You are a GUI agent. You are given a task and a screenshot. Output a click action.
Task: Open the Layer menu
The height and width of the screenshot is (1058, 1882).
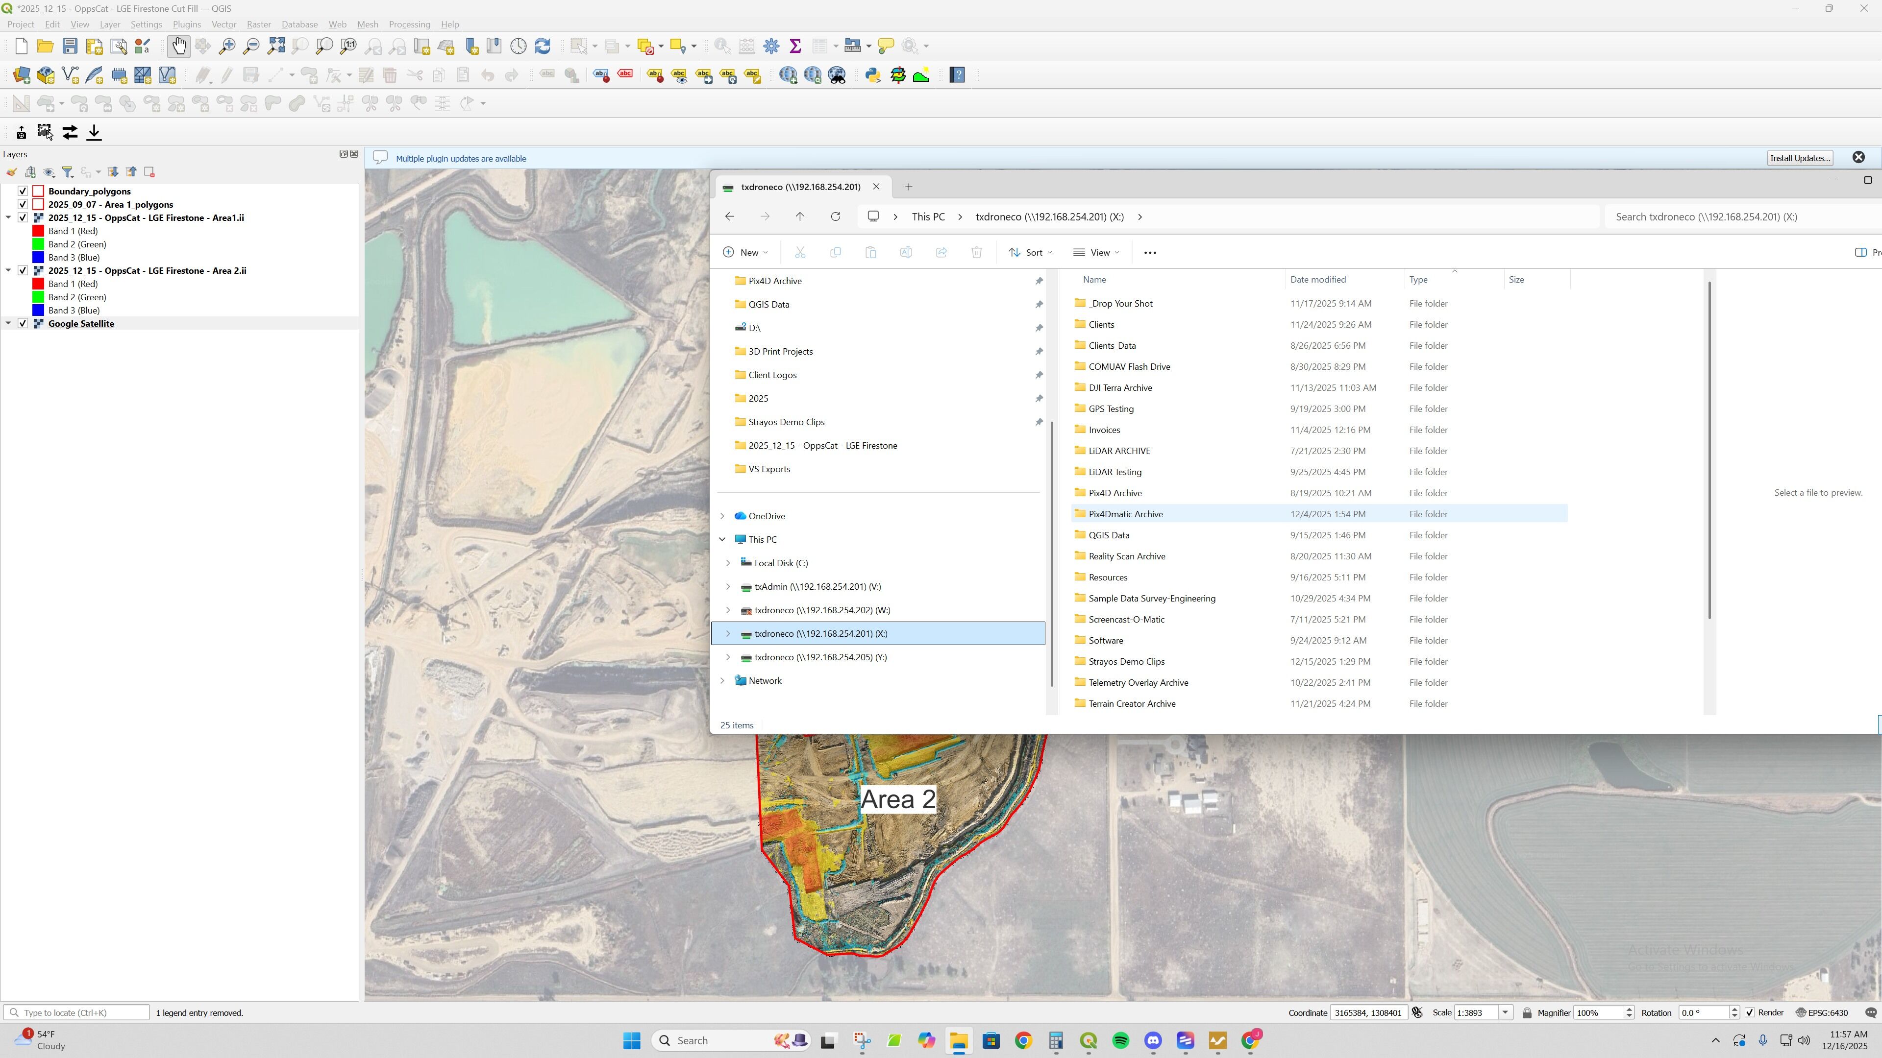(x=110, y=24)
